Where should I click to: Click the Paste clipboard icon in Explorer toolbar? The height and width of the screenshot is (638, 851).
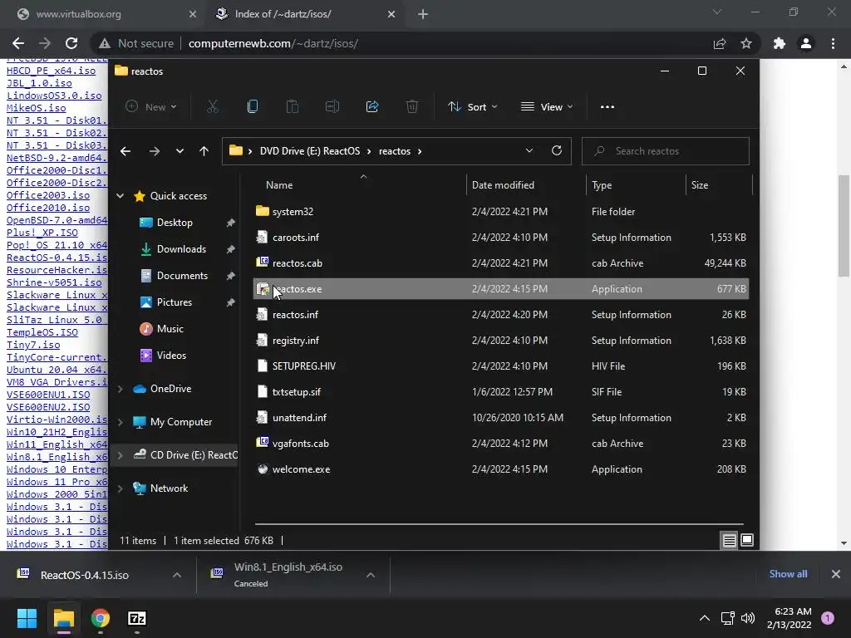[x=292, y=107]
